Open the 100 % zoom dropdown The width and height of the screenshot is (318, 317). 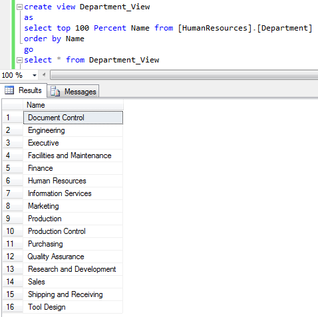point(35,75)
